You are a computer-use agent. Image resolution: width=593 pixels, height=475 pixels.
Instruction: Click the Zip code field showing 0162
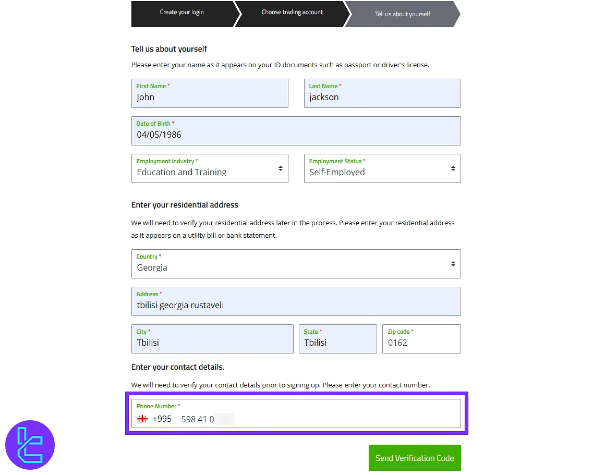click(x=421, y=339)
